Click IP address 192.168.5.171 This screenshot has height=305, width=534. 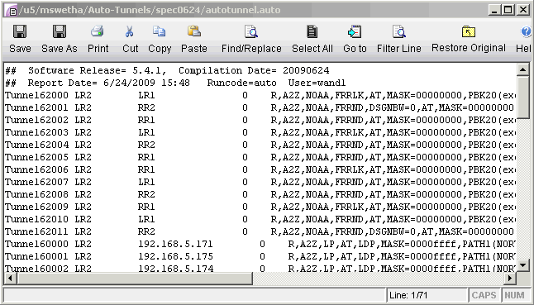point(175,244)
